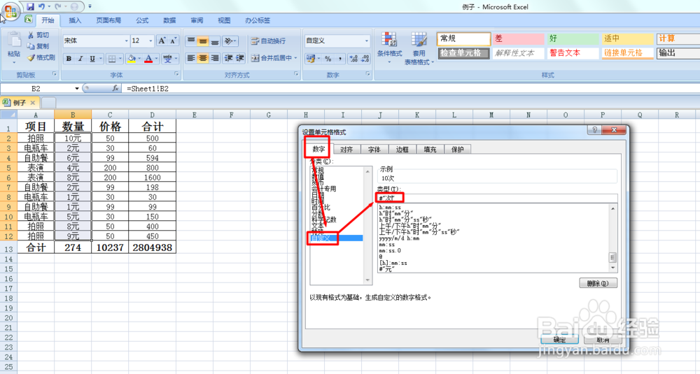700x374 pixels.
Task: Apply cell borders icon
Action: pos(112,59)
